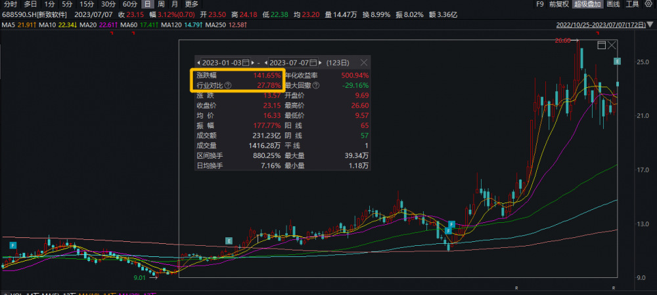This screenshot has width=657, height=295.
Task: Click the stock code 688590.SH[新致软件]
Action: [x=35, y=14]
